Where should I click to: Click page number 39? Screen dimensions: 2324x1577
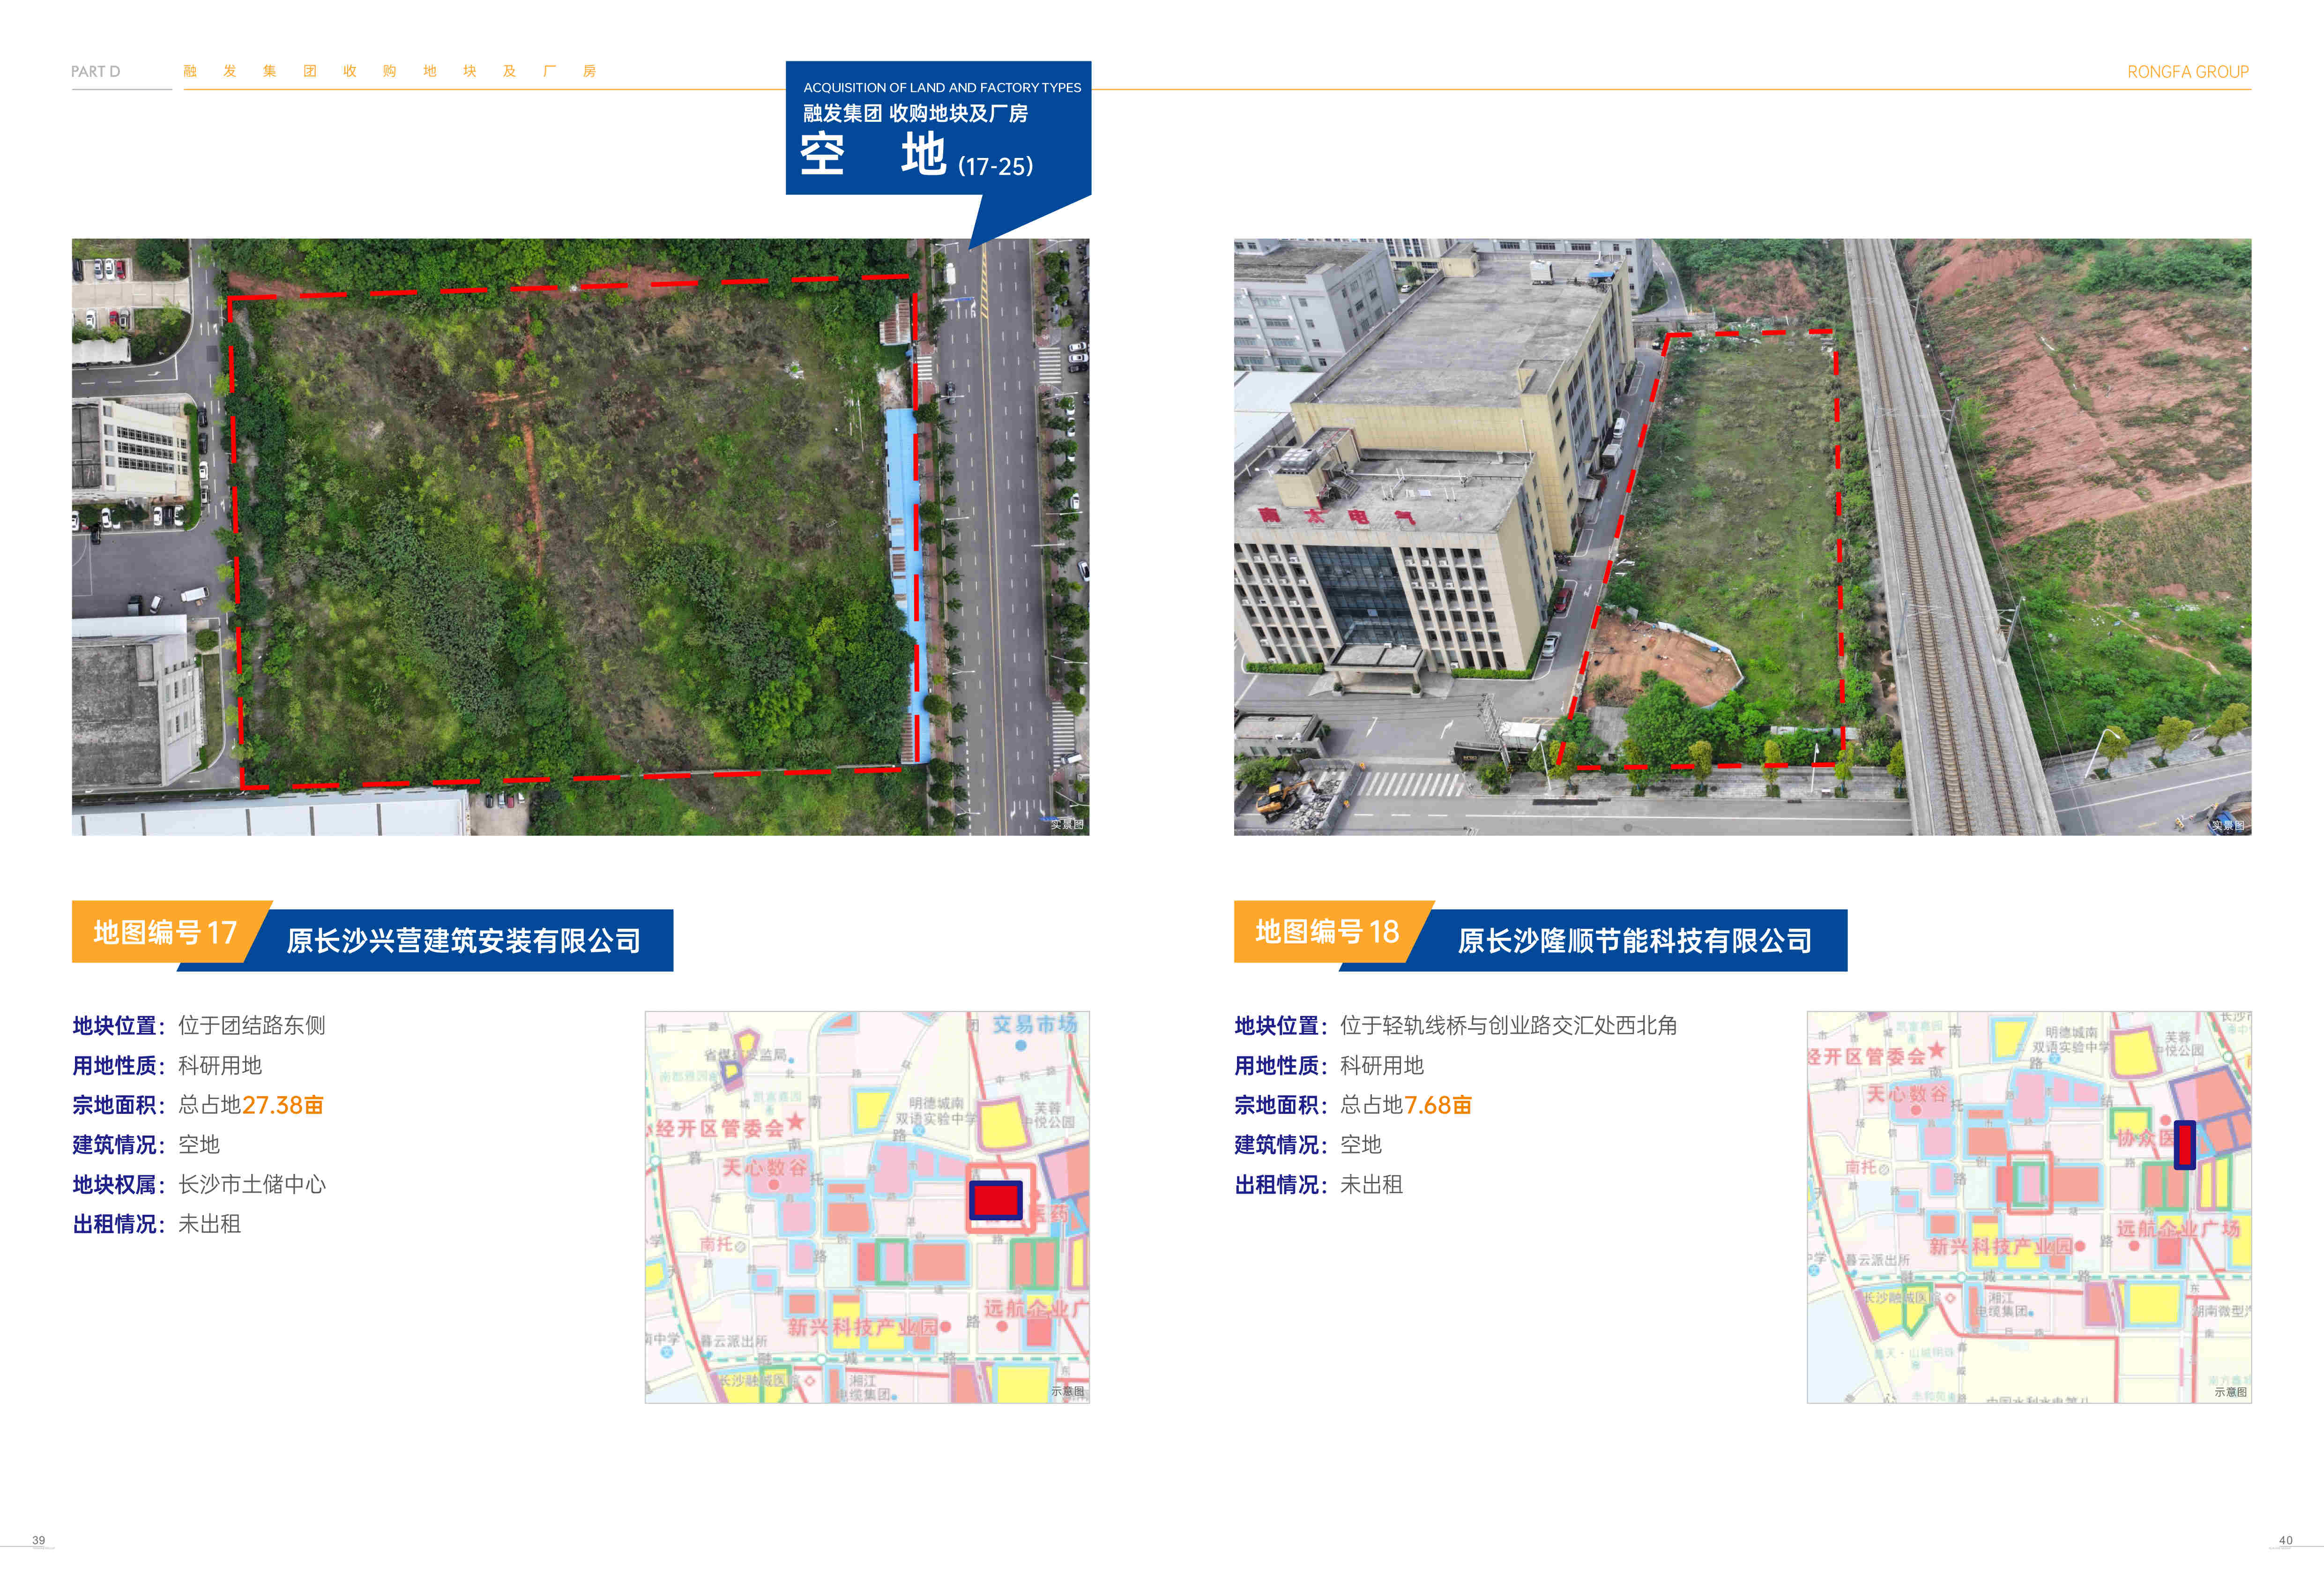pyautogui.click(x=38, y=1540)
